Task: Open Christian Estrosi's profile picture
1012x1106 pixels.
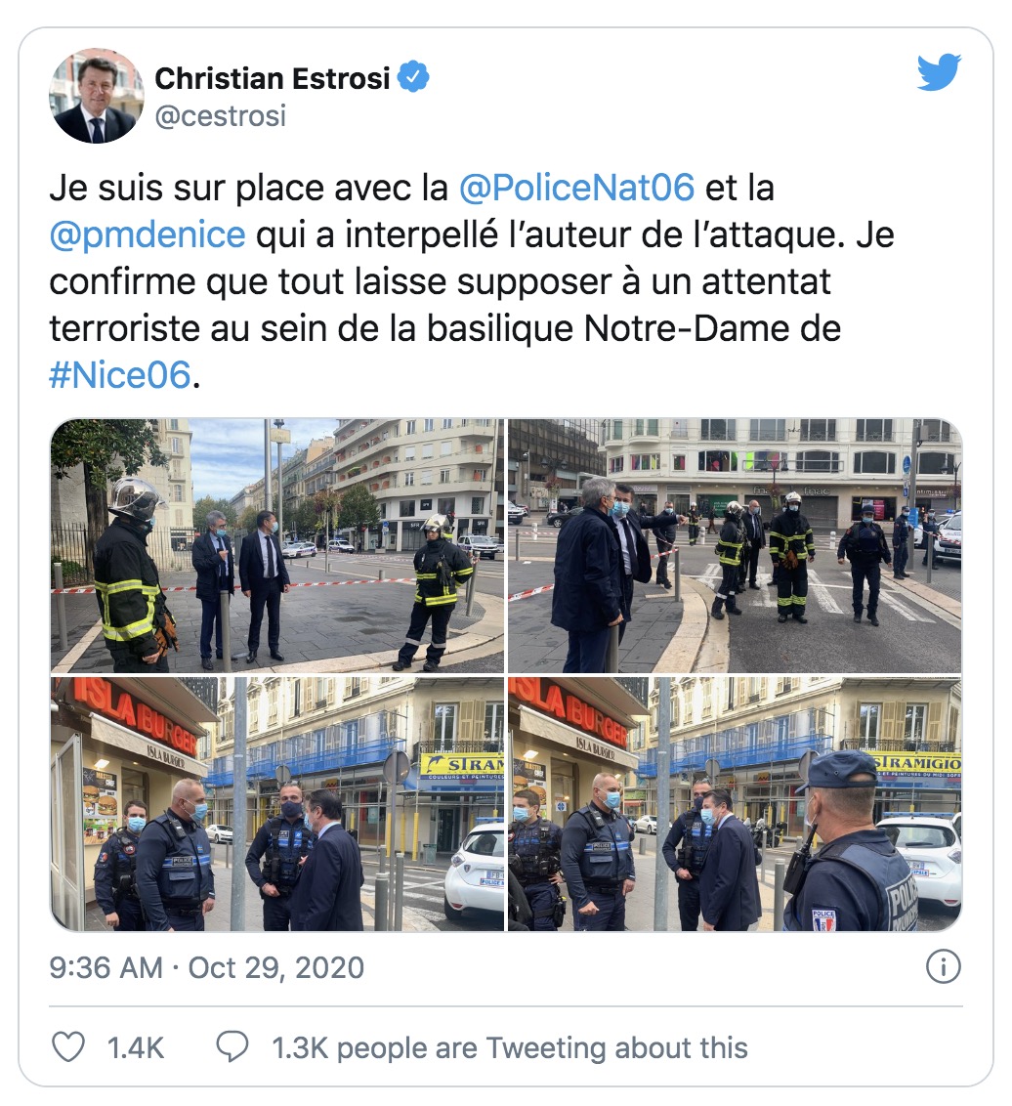Action: tap(97, 96)
